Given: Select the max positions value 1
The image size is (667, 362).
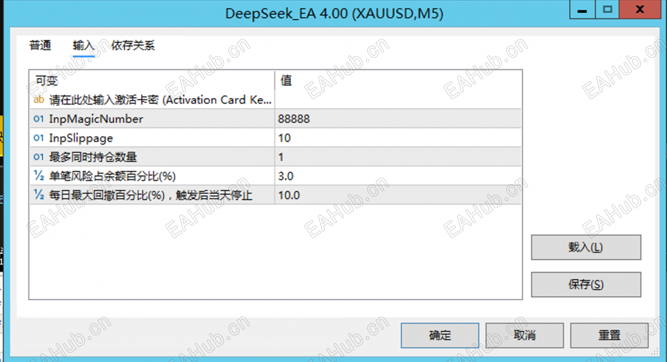Looking at the screenshot, I should click(x=398, y=157).
